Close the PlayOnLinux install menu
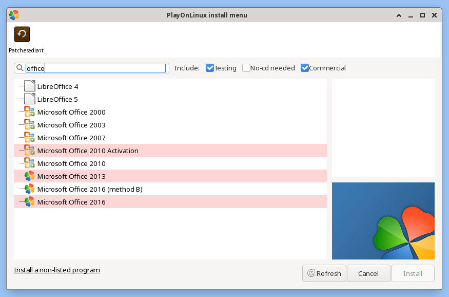 click(434, 15)
